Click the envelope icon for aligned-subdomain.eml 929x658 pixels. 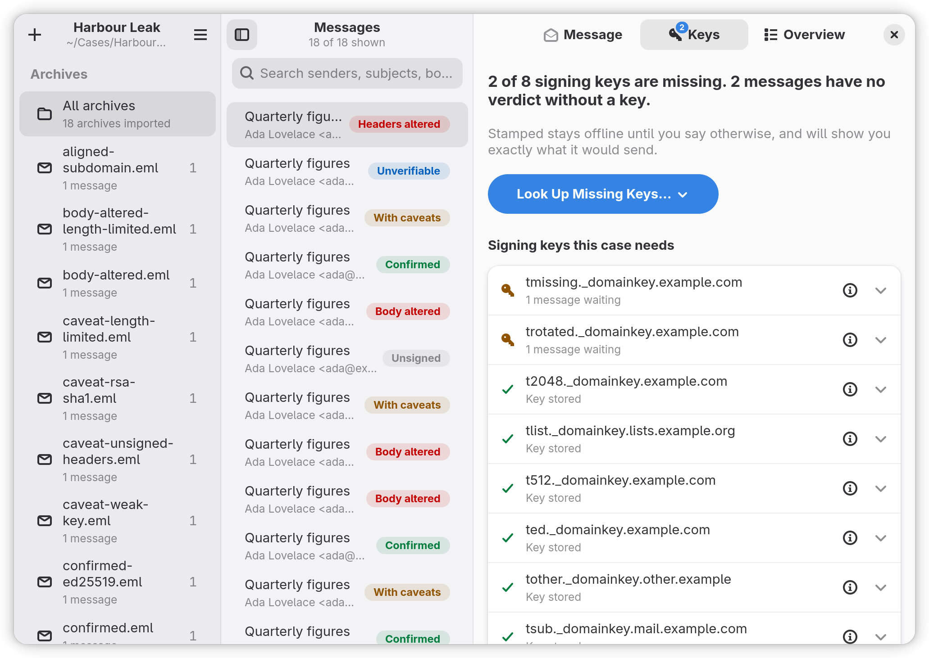44,168
